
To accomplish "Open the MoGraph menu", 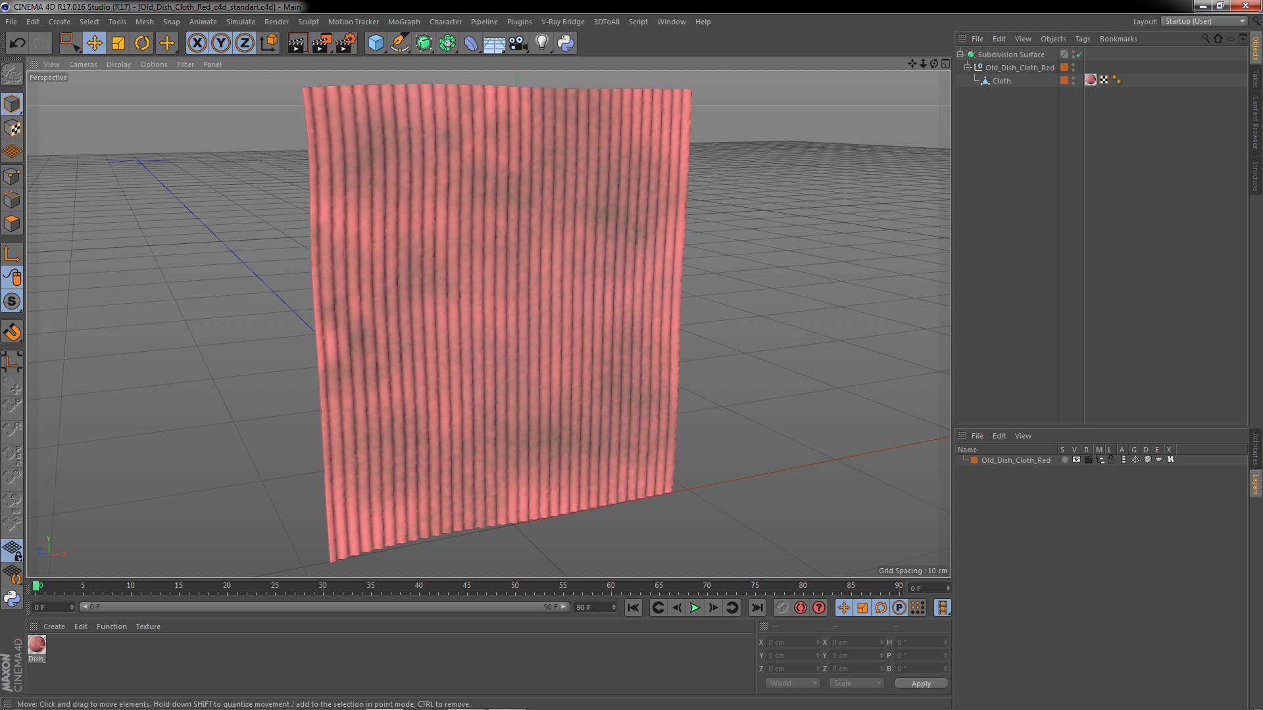I will 403,22.
